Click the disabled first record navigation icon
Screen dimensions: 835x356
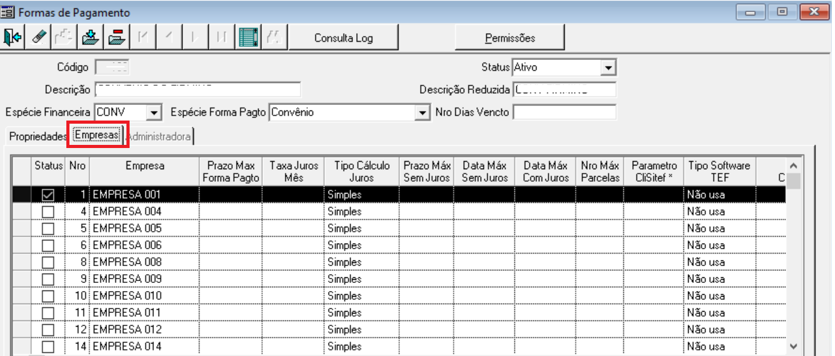coord(143,37)
